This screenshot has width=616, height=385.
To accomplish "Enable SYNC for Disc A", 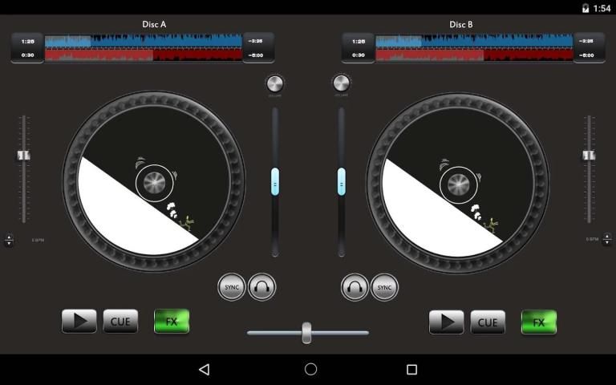I will (232, 286).
